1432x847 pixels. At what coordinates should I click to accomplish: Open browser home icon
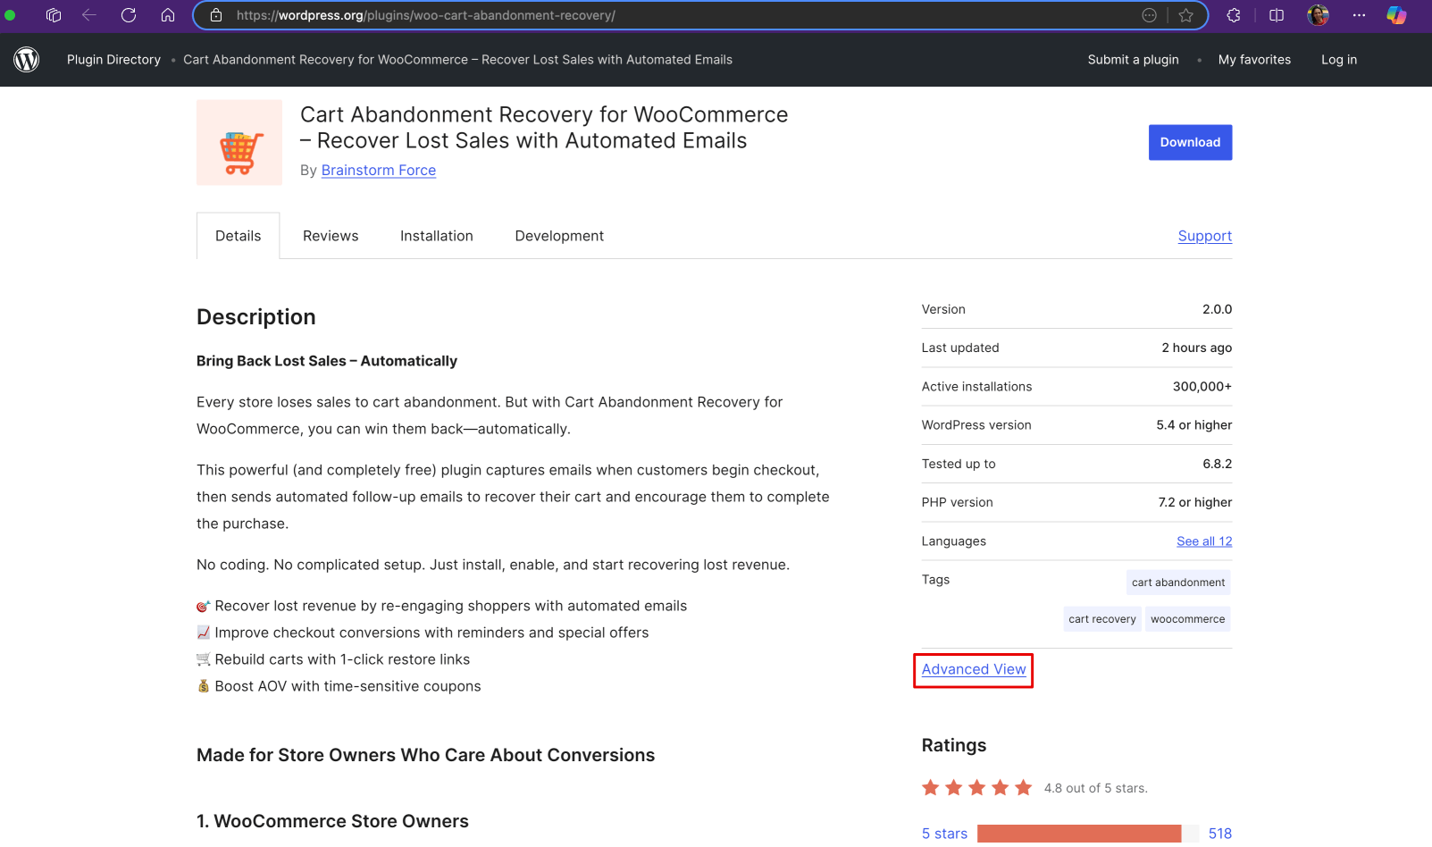pos(168,15)
